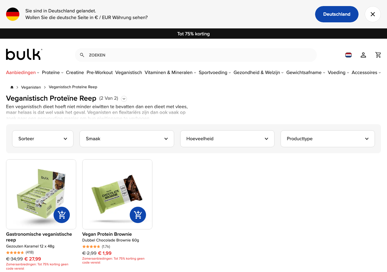Click the (1.7k) reviews rating

pyautogui.click(x=96, y=247)
